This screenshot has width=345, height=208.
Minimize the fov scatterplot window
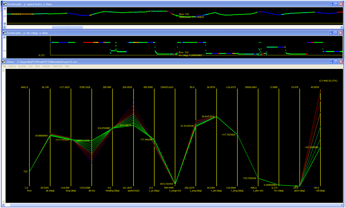(331, 33)
